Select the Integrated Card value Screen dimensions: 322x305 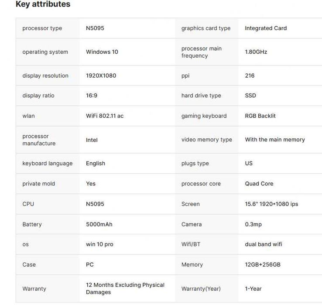266,28
